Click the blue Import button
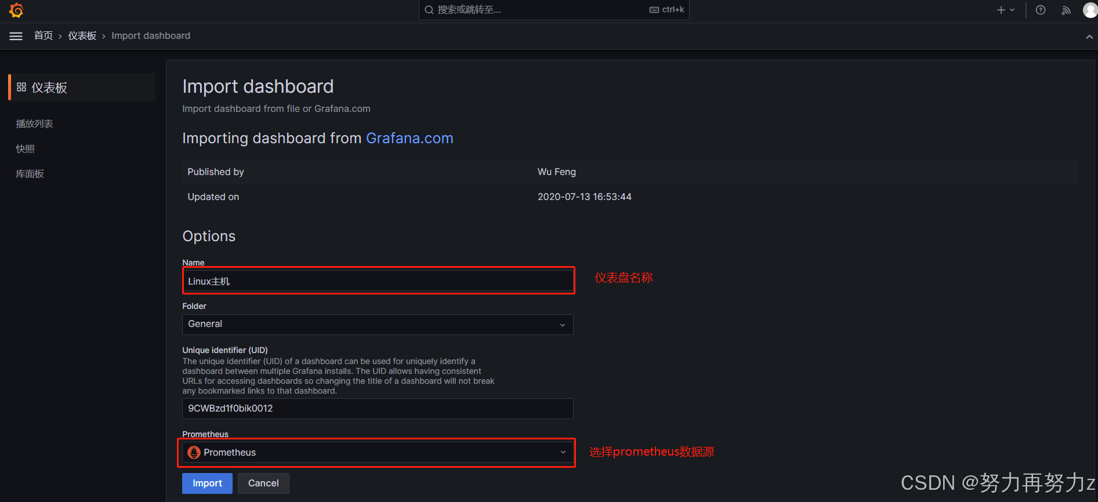This screenshot has height=502, width=1098. [x=207, y=483]
